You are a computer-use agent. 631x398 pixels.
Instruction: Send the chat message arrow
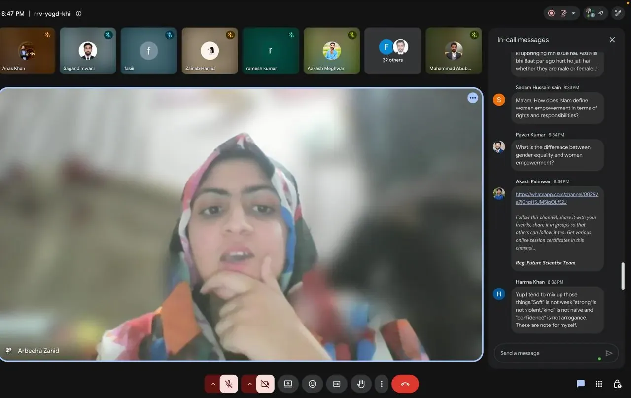click(609, 353)
